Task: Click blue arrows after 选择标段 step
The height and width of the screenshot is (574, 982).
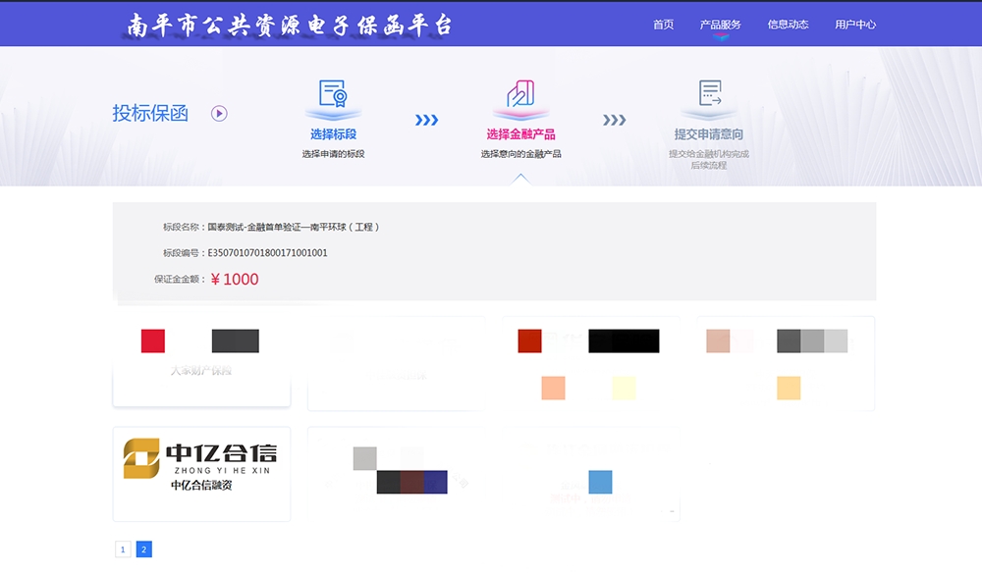Action: click(x=426, y=121)
